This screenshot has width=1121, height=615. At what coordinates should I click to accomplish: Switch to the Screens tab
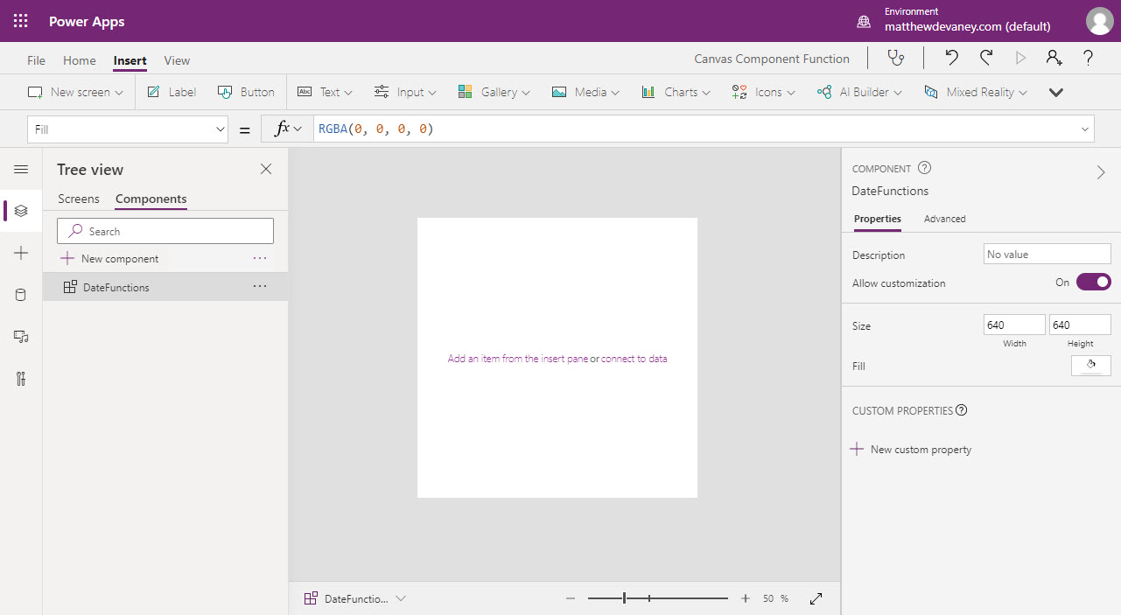coord(79,199)
